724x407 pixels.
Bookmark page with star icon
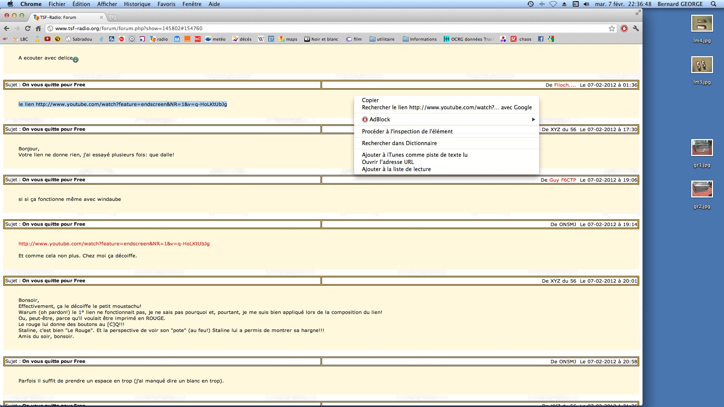pyautogui.click(x=612, y=28)
